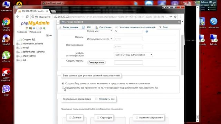The image size is (221, 124).
Task: Open Chrome three-dot menu
Action: 181,17
